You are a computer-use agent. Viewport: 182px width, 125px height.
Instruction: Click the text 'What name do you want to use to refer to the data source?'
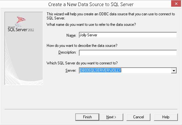pos(91,25)
